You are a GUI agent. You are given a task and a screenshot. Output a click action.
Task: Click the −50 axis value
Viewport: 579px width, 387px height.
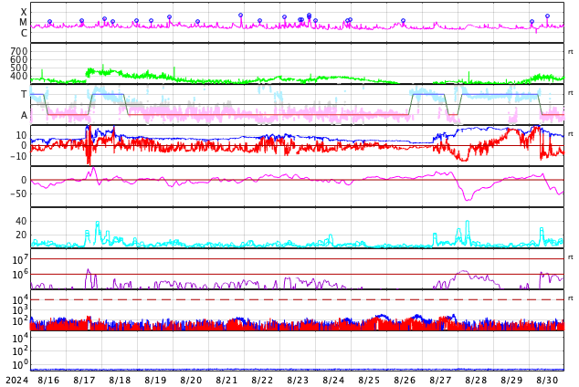pyautogui.click(x=18, y=193)
